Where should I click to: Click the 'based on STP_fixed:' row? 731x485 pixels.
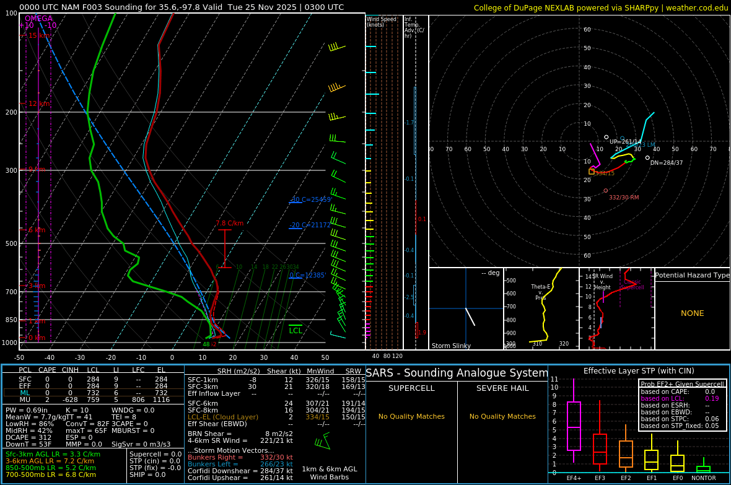tap(680, 426)
